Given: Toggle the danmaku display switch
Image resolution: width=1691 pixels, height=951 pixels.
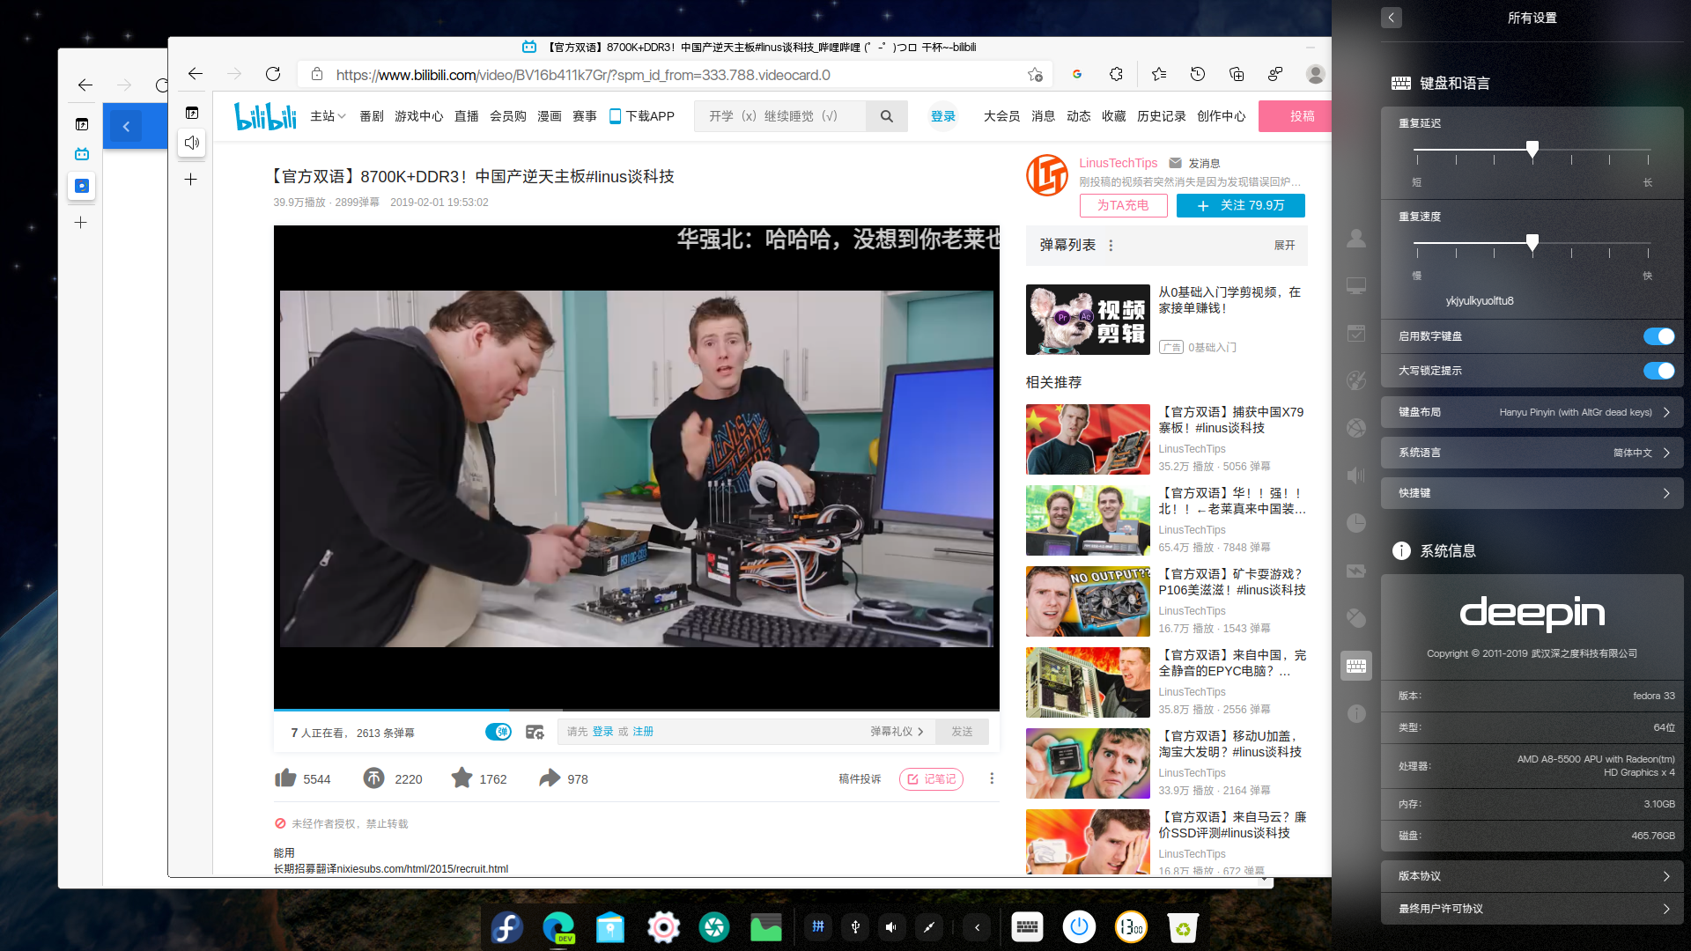Looking at the screenshot, I should [498, 732].
